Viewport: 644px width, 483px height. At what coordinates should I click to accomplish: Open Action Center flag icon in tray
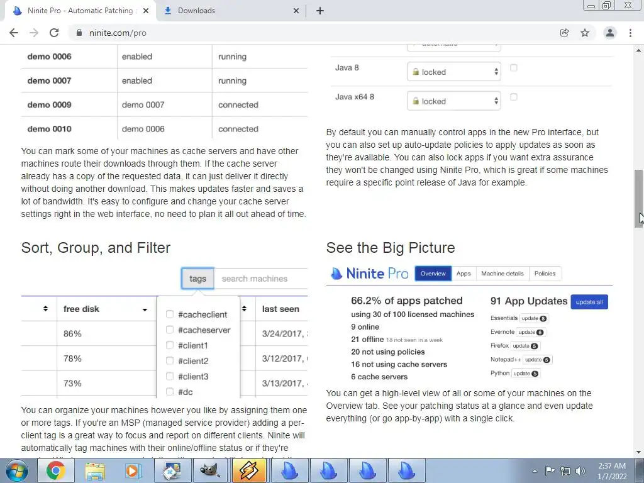tap(550, 471)
